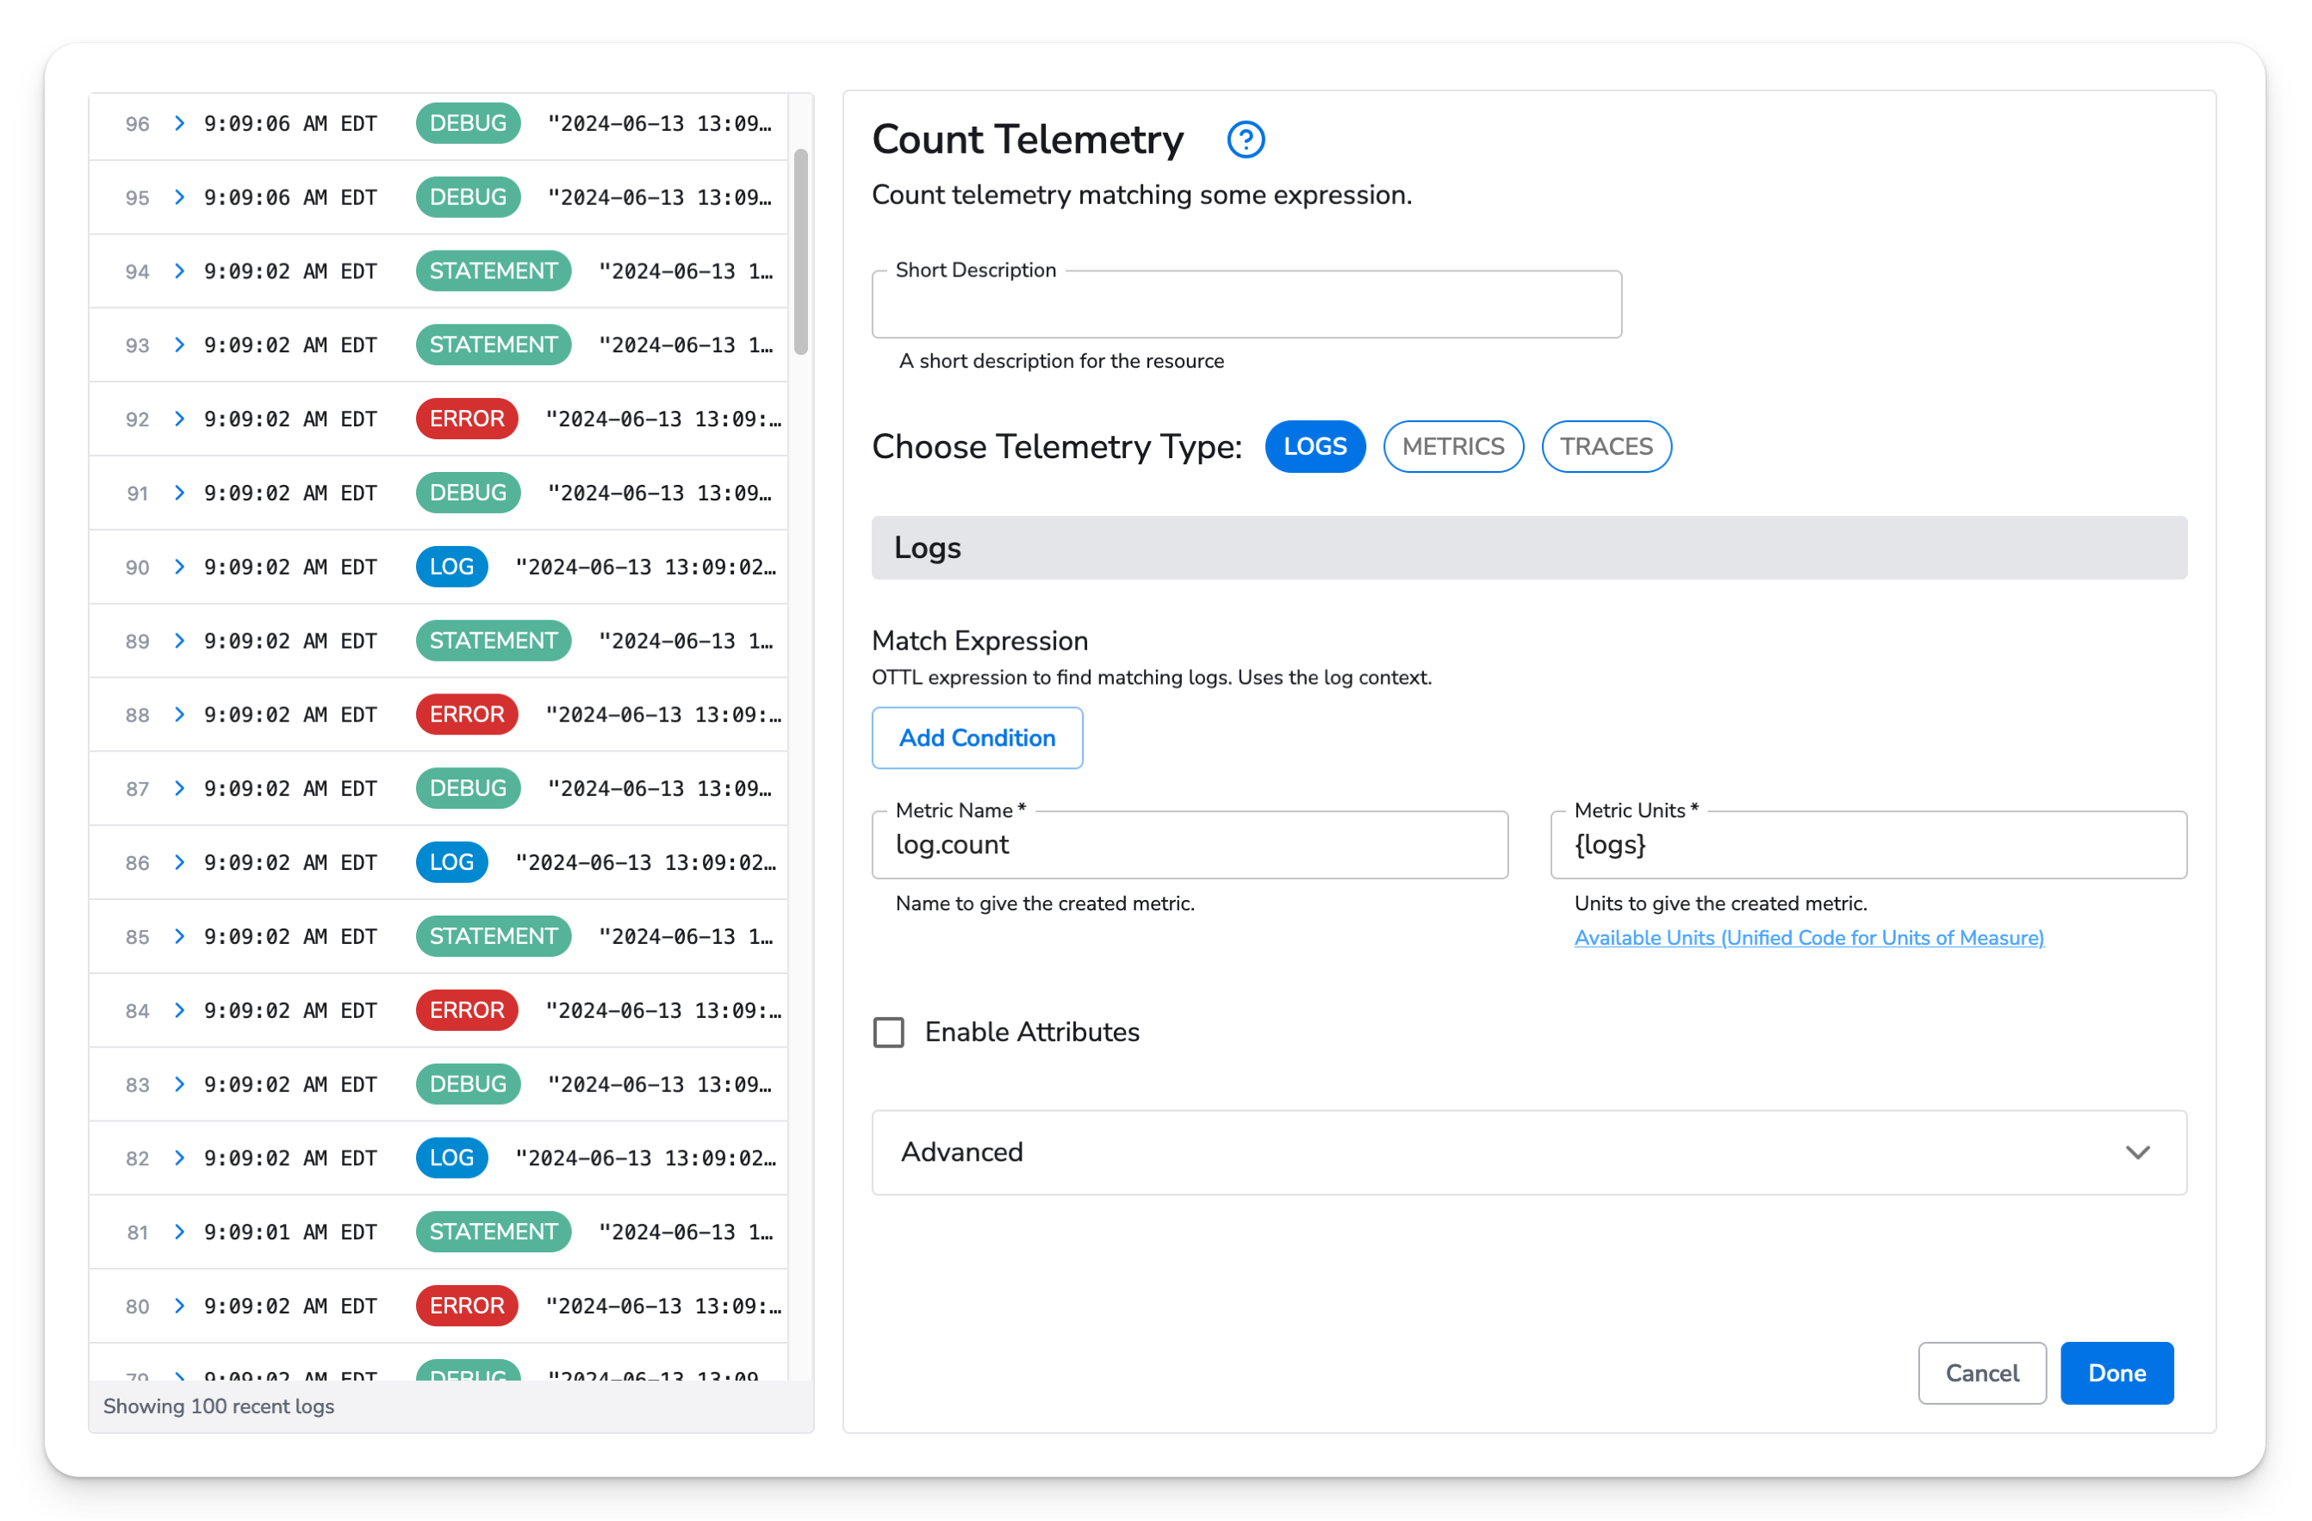Click the LOG badge on row 86
Image resolution: width=2312 pixels, height=1521 pixels.
point(451,861)
